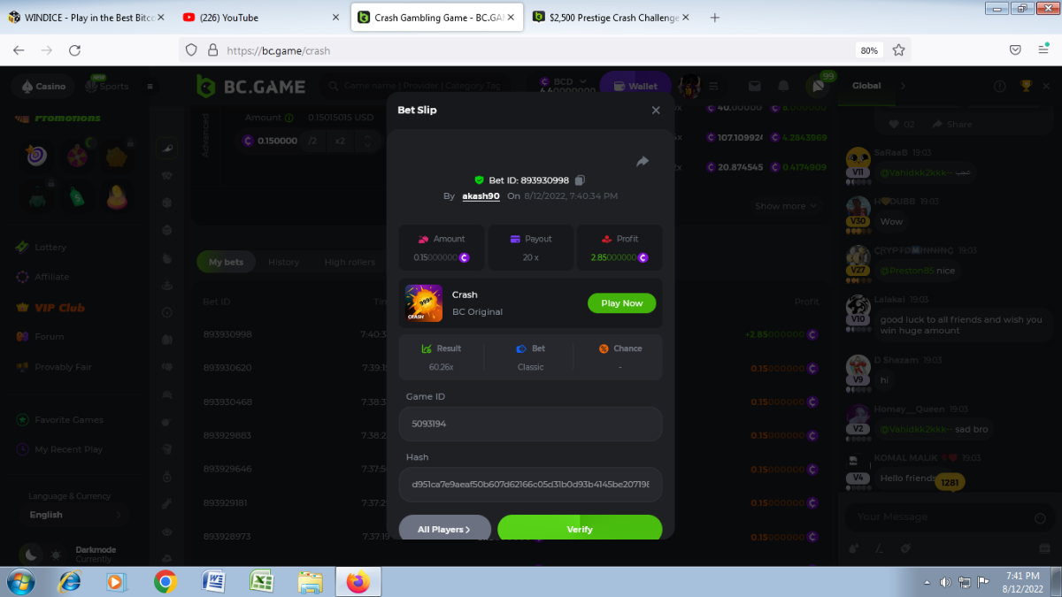The width and height of the screenshot is (1062, 597).
Task: Open Microsoft Excel from the taskbar
Action: coord(261,581)
